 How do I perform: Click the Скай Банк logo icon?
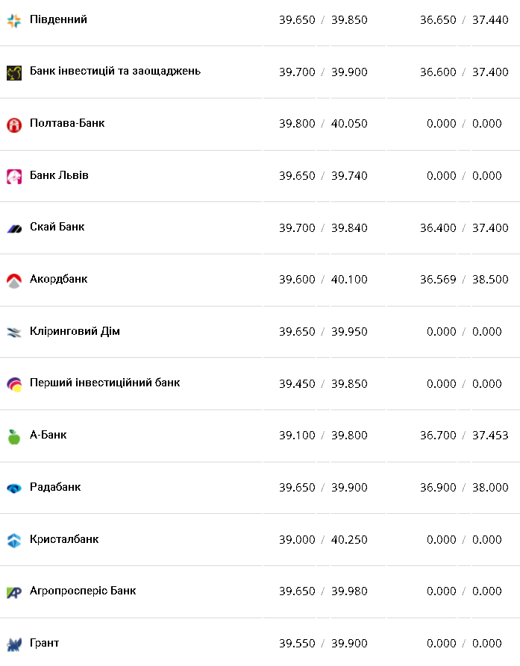pos(13,228)
